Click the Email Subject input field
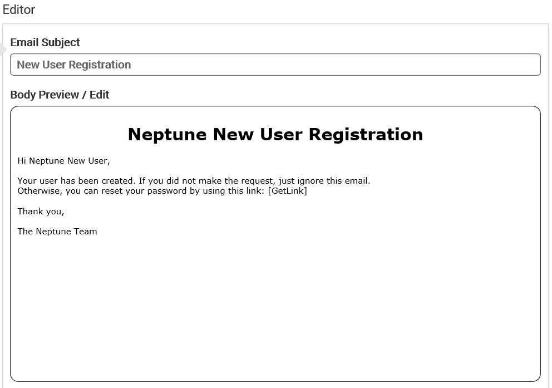This screenshot has height=388, width=552. click(x=275, y=65)
